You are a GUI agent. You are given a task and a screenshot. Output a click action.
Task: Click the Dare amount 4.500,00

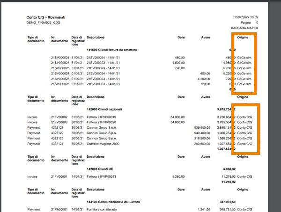(x=178, y=63)
